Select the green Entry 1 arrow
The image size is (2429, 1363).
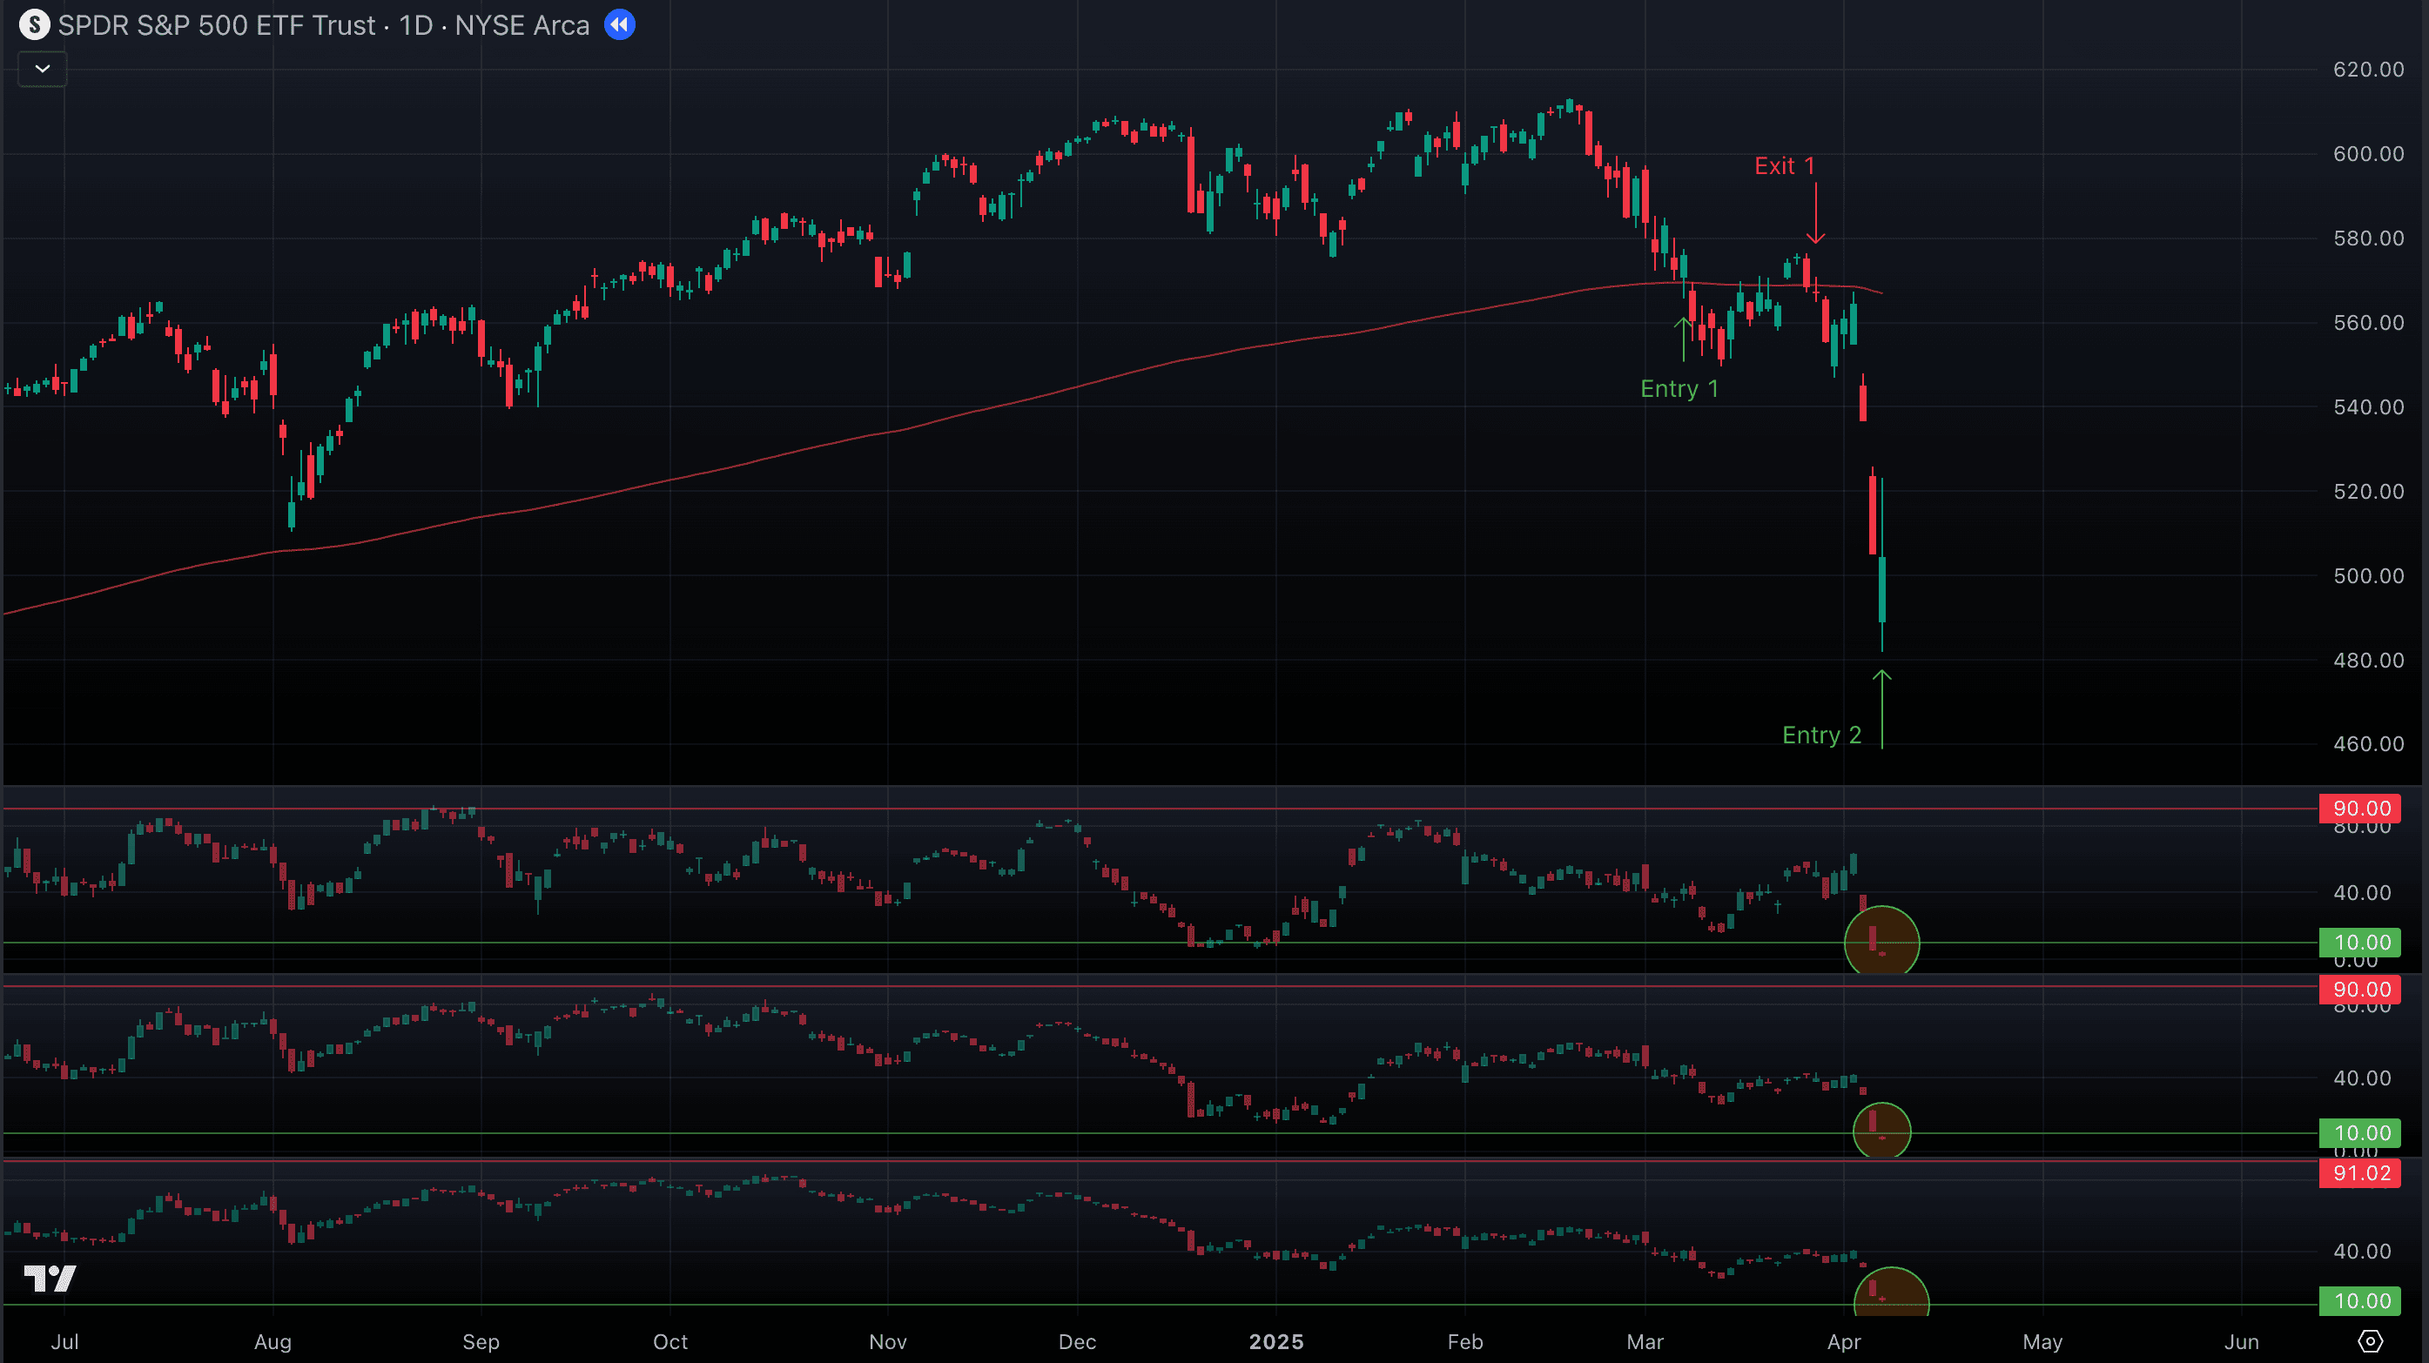1683,339
